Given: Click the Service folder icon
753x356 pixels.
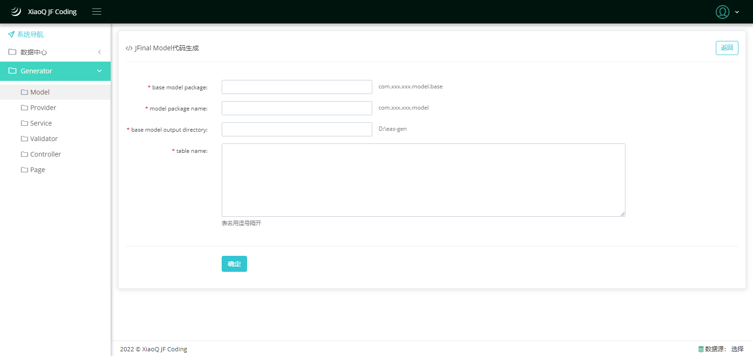Looking at the screenshot, I should [24, 123].
